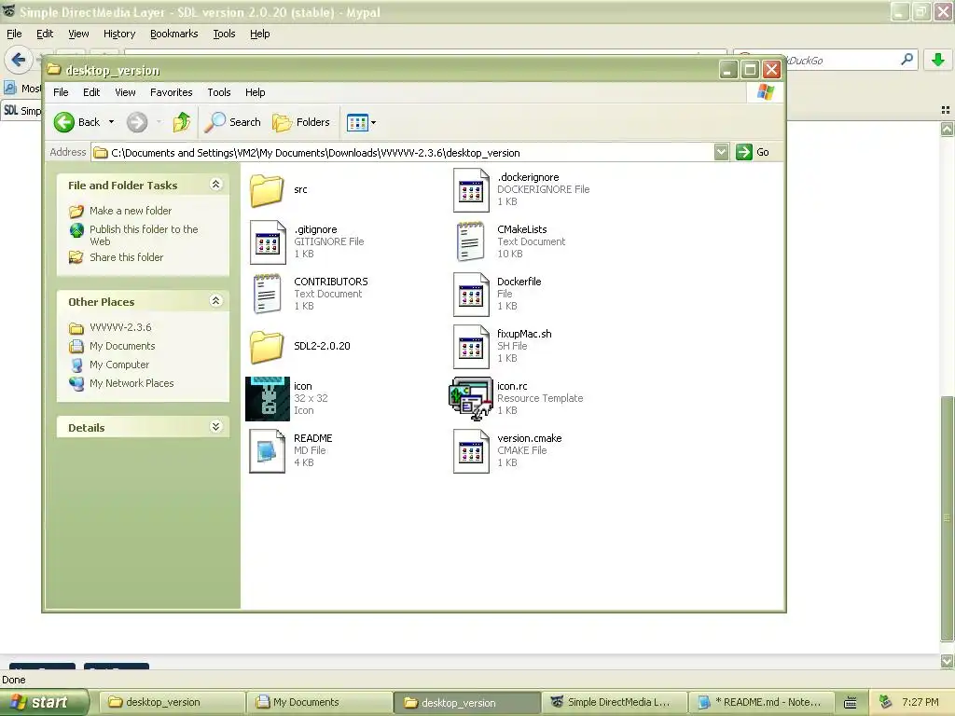Click Mypal browser back arrow
The image size is (955, 716).
coord(19,60)
